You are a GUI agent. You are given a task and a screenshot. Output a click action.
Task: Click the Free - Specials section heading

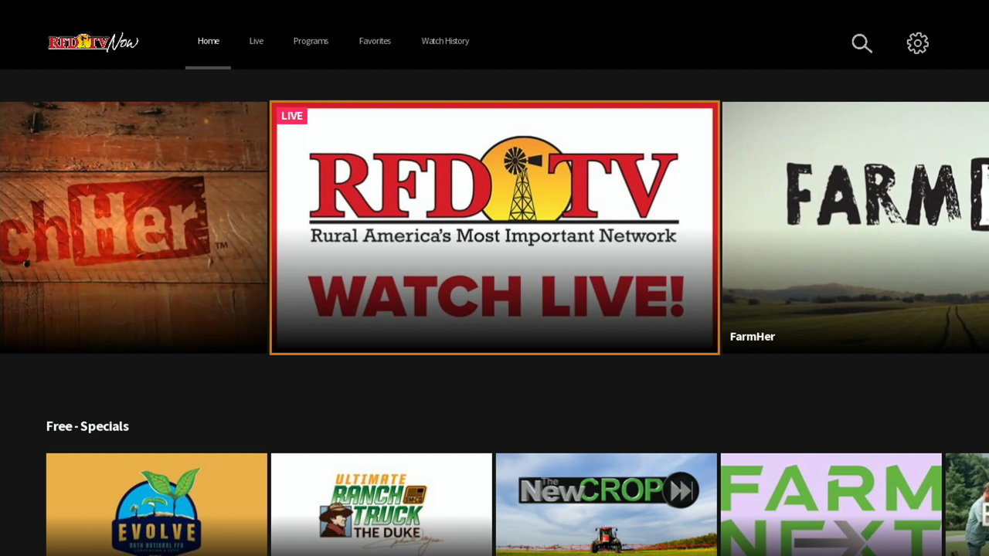[x=87, y=426]
